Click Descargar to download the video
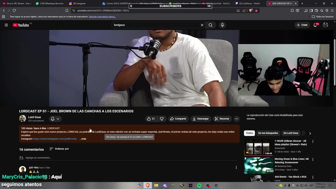This screenshot has width=336, height=189. [201, 119]
